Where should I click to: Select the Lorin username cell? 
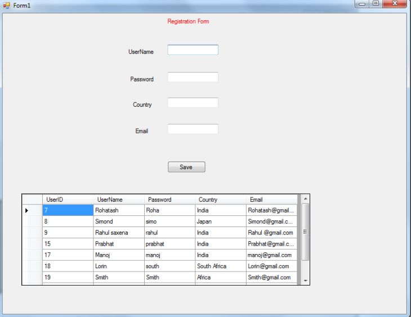click(x=119, y=266)
